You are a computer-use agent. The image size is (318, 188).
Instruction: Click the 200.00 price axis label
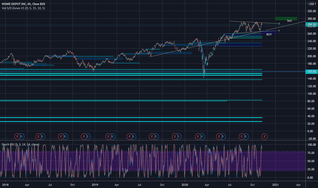pos(312,56)
